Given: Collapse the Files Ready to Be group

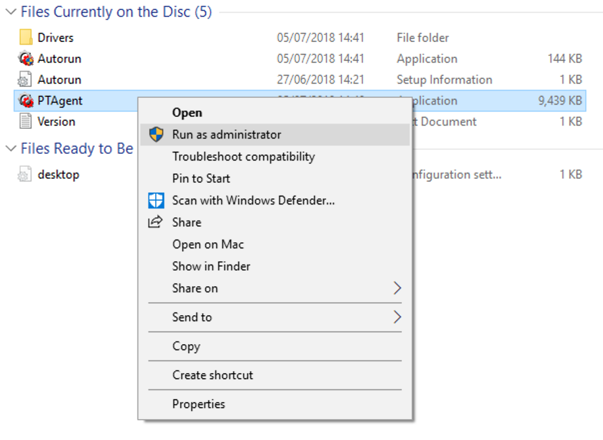Looking at the screenshot, I should (x=11, y=148).
